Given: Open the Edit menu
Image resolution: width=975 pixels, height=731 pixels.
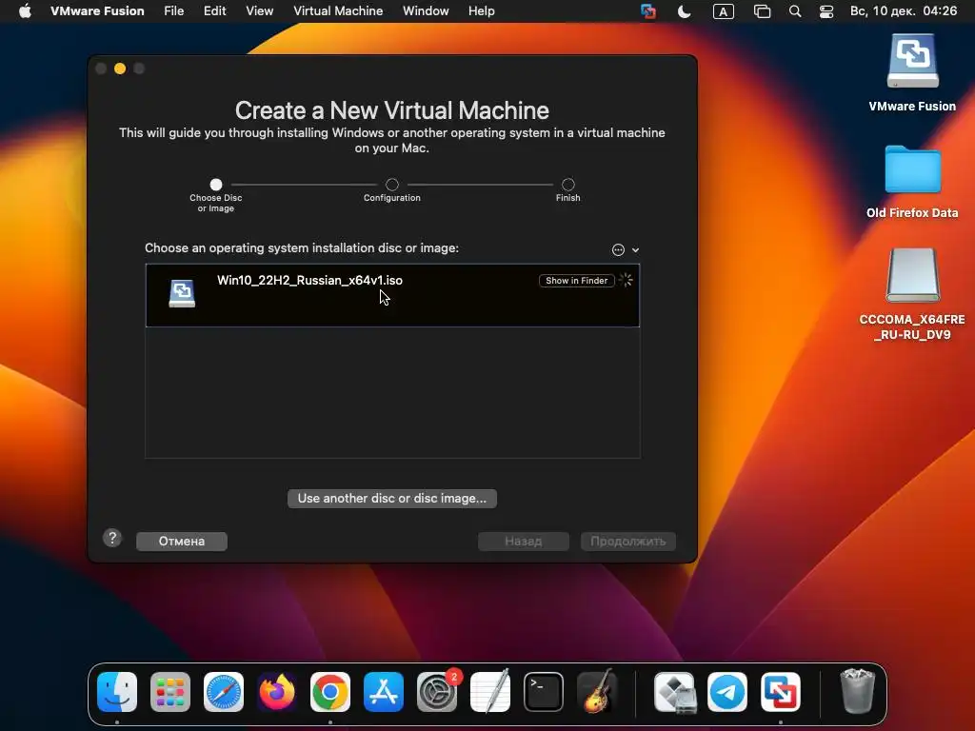Looking at the screenshot, I should click(214, 11).
